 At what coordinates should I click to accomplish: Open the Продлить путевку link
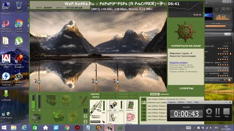tap(178, 63)
